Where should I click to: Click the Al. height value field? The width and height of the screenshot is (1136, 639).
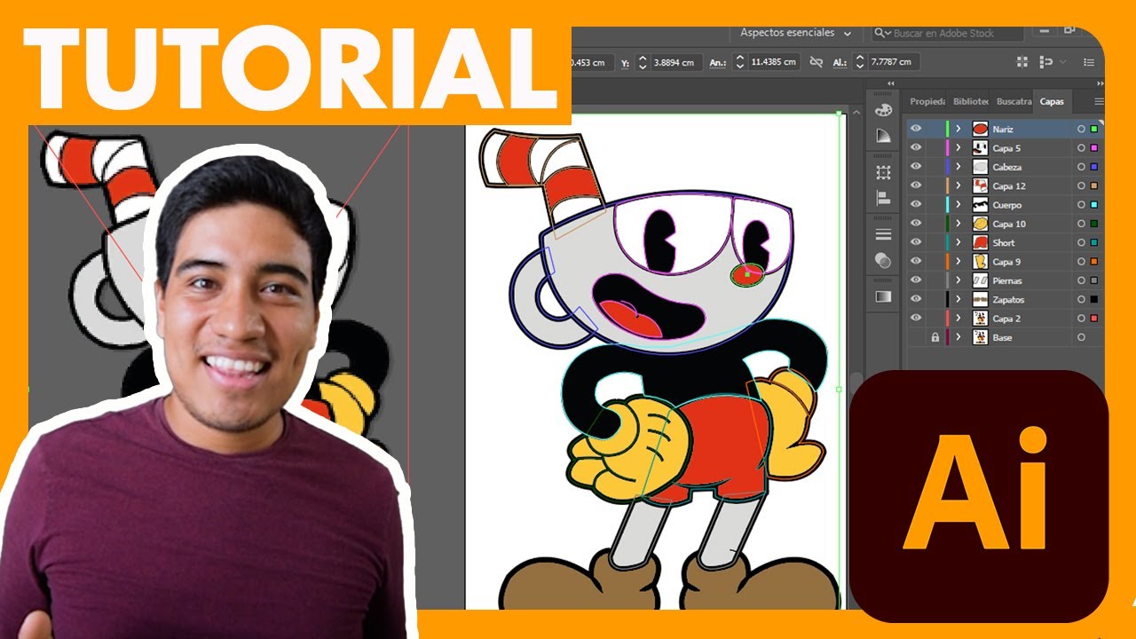894,62
